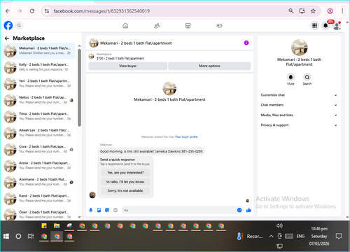The image size is (350, 252).
Task: Open the Annie conversation in the list
Action: click(38, 166)
